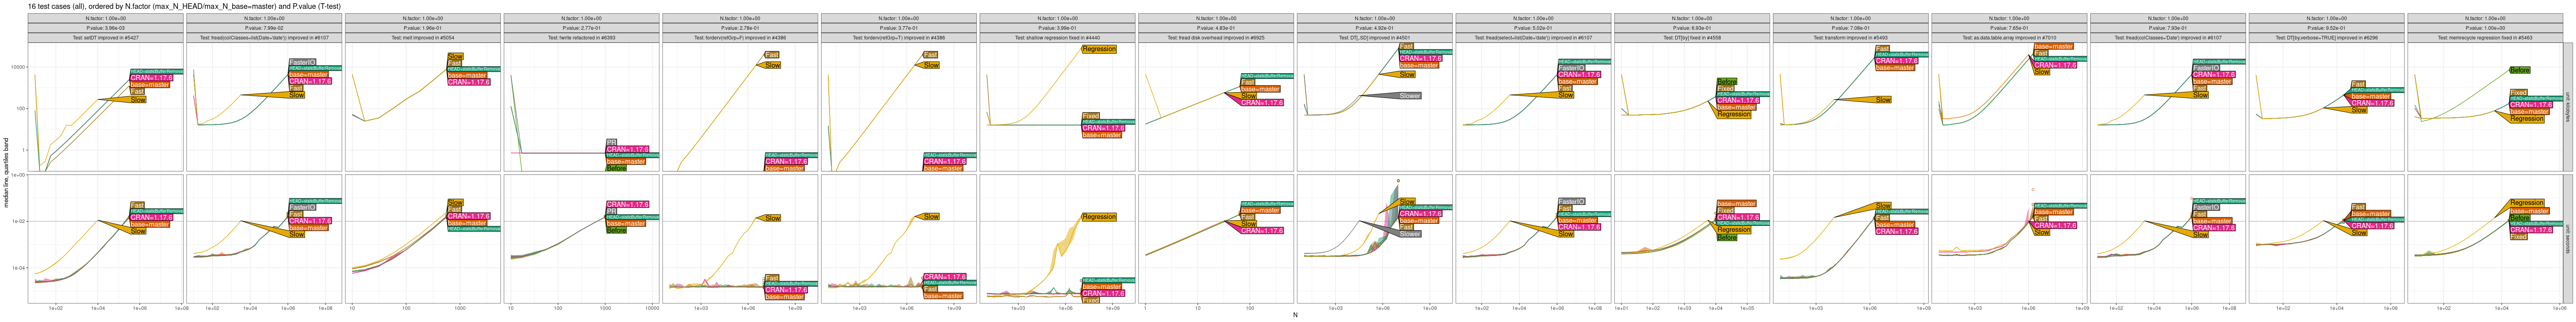
Task: Select the 'setDT improved in #5427' facet header
Action: click(x=106, y=38)
